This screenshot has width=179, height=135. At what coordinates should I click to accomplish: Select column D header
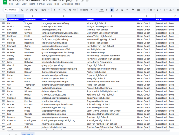click(x=111, y=16)
